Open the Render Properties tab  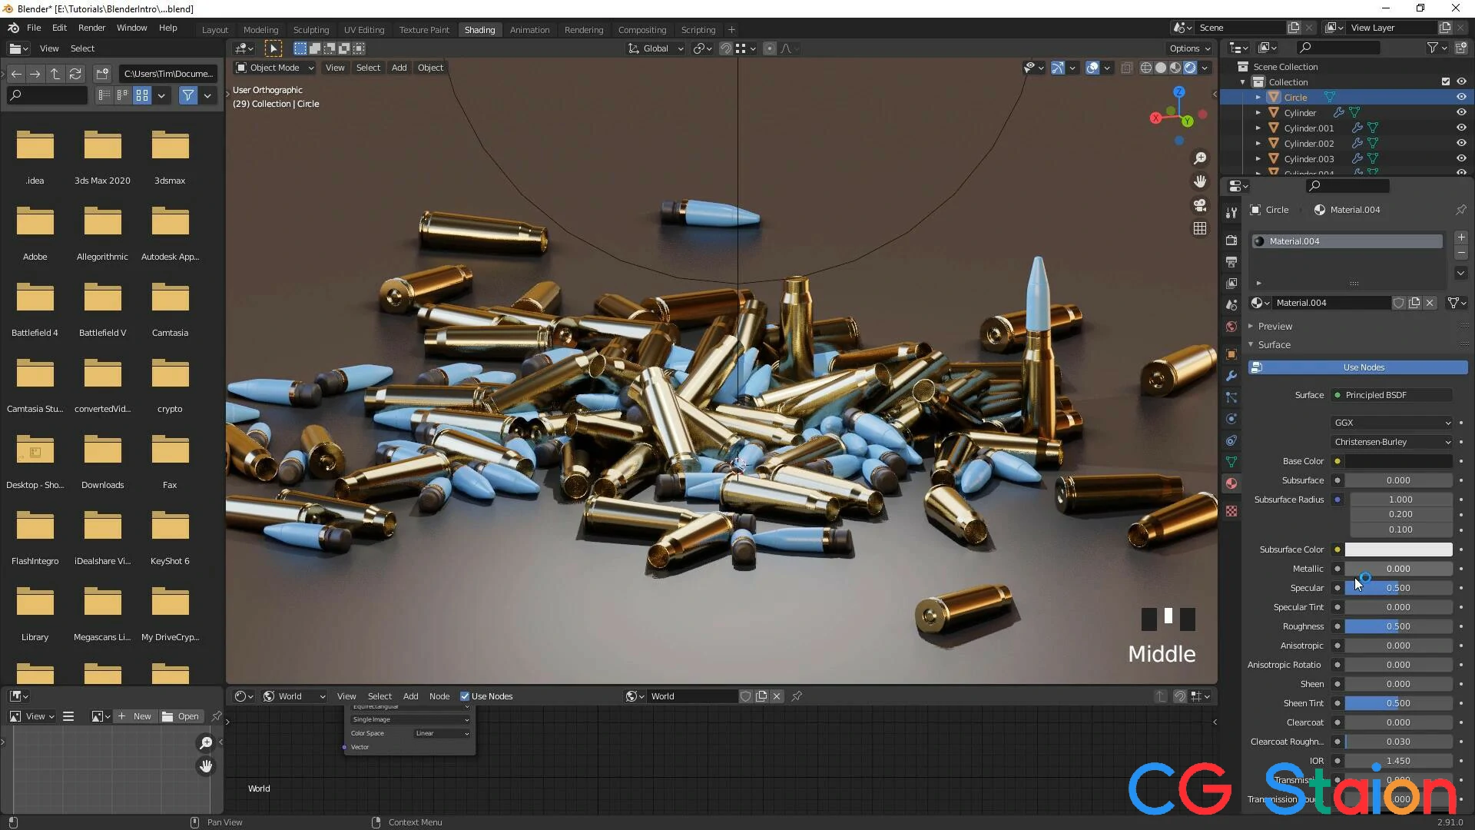[x=1232, y=239]
